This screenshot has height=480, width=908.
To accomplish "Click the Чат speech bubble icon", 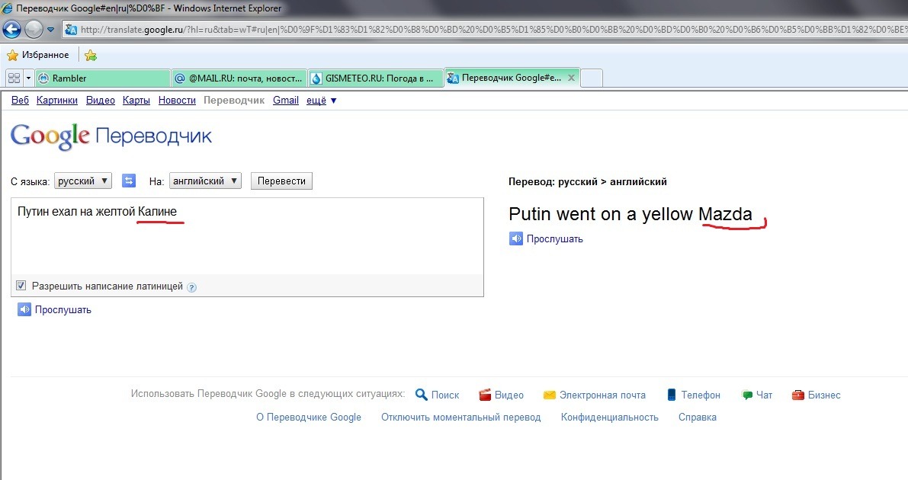I will (747, 395).
